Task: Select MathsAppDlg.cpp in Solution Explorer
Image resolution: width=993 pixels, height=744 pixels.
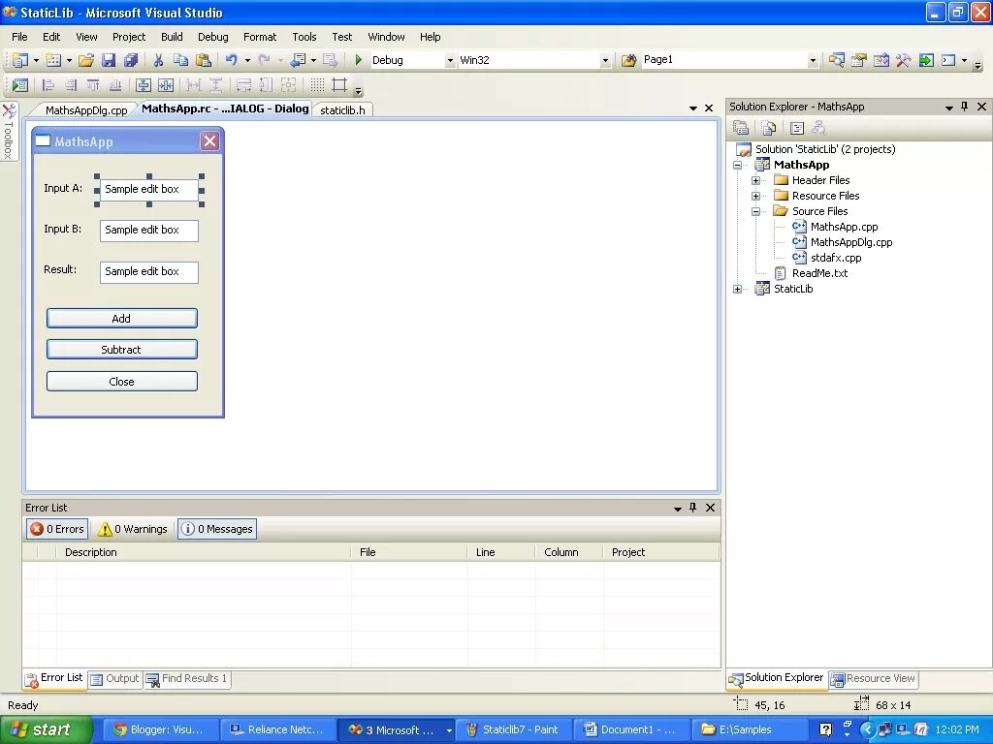Action: tap(851, 242)
